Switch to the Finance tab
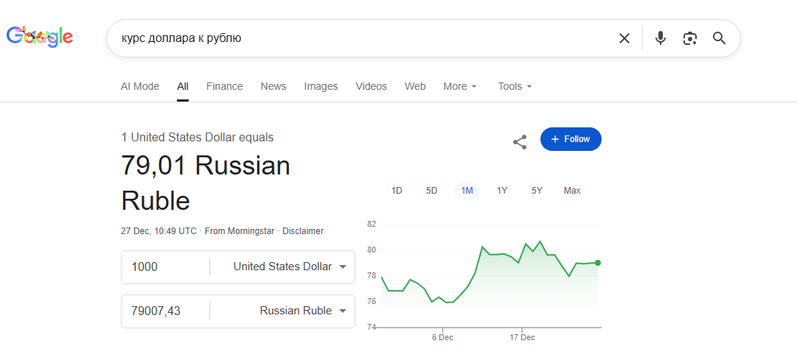 click(224, 86)
